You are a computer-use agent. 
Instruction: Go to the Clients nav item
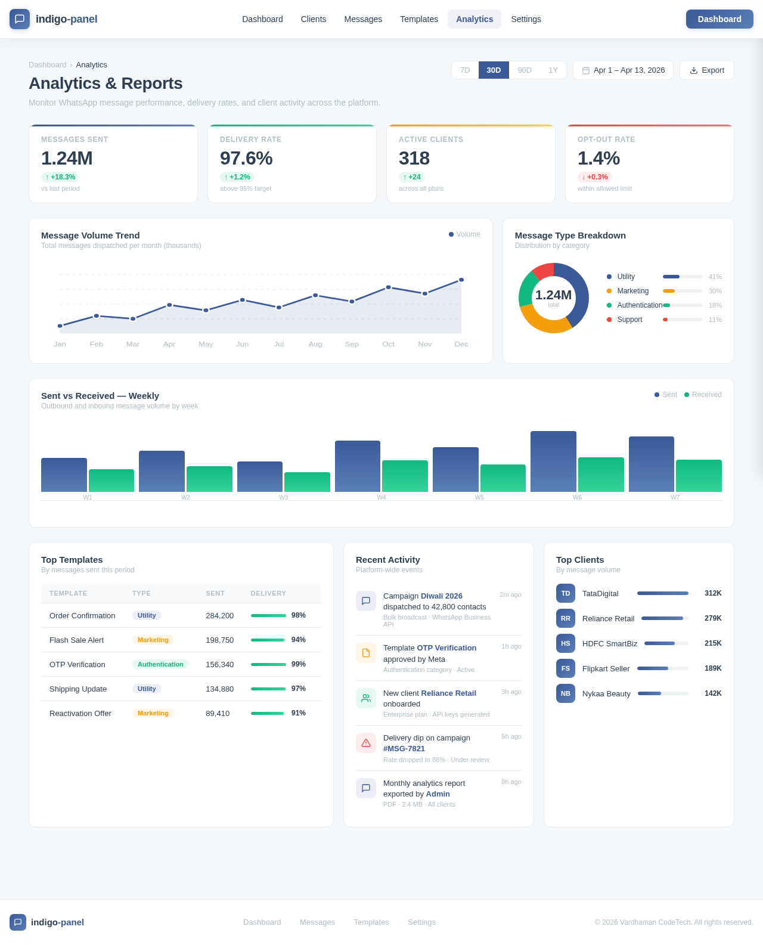[314, 19]
